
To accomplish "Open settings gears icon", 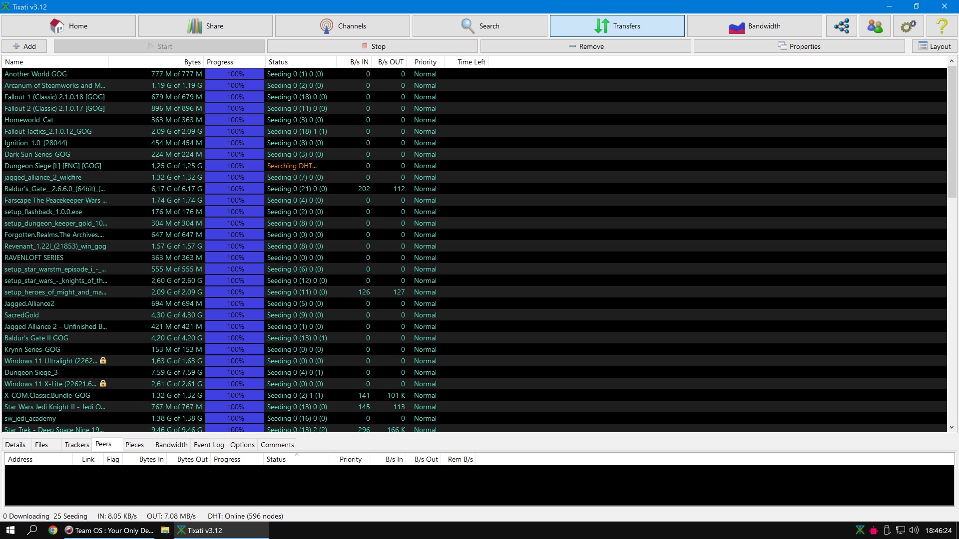I will click(x=909, y=26).
